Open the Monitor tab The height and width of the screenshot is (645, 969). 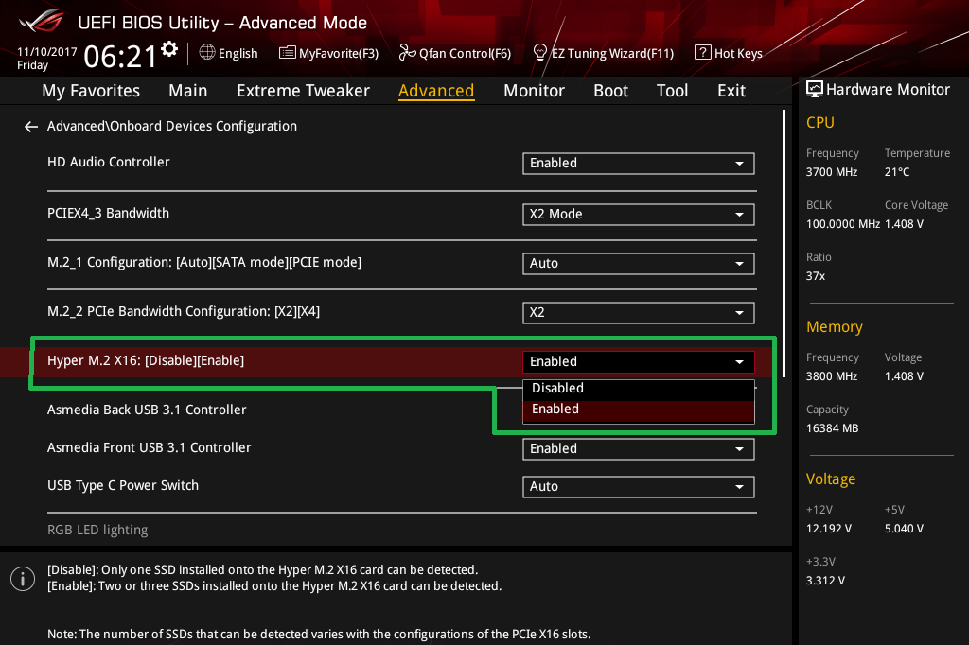pyautogui.click(x=534, y=91)
